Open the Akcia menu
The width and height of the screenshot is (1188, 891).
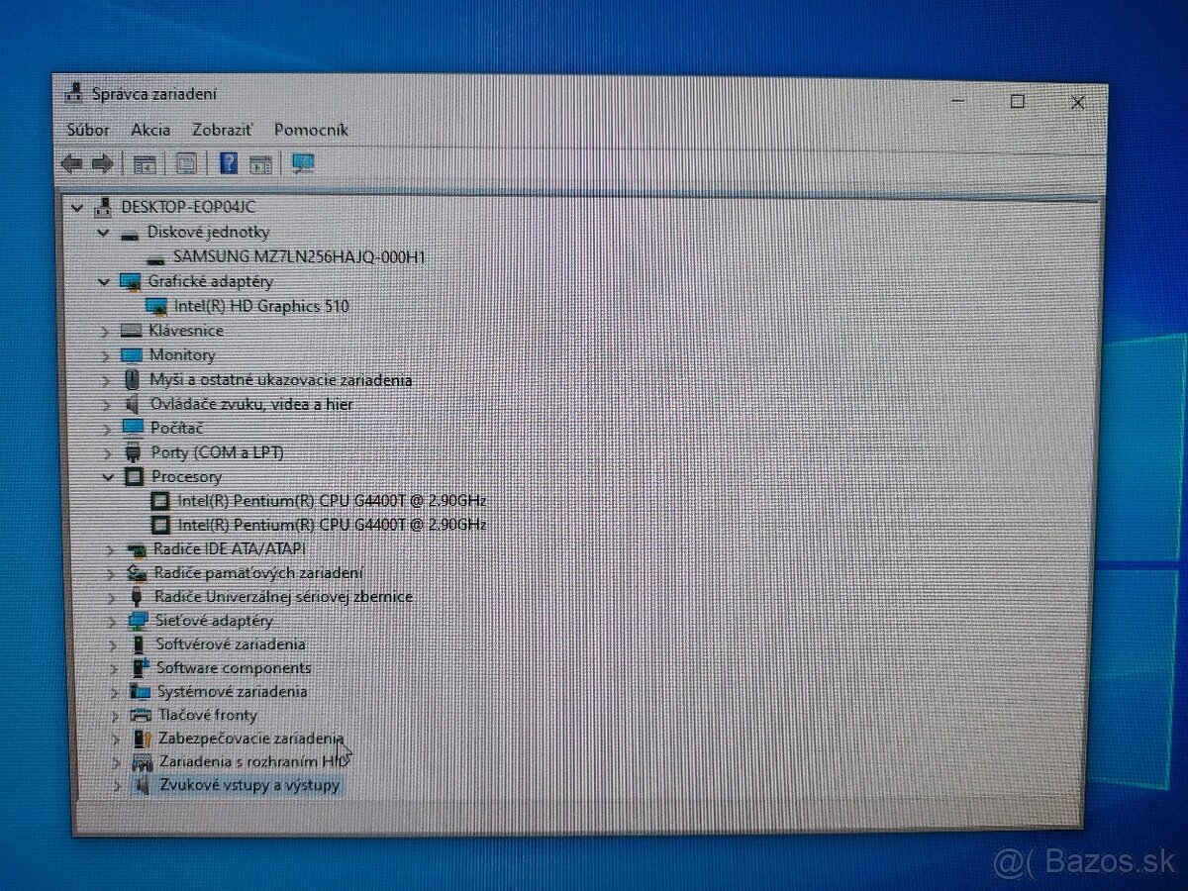[150, 130]
